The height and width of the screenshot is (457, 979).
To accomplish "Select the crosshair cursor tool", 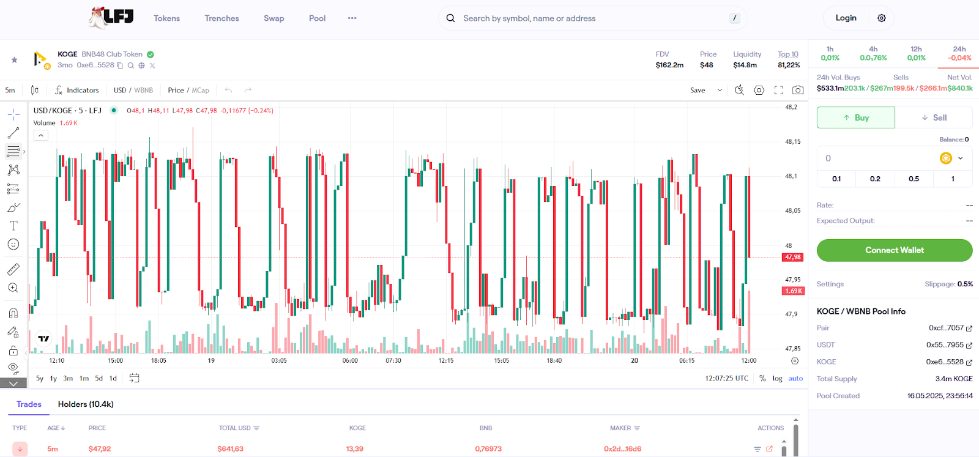I will [x=13, y=114].
